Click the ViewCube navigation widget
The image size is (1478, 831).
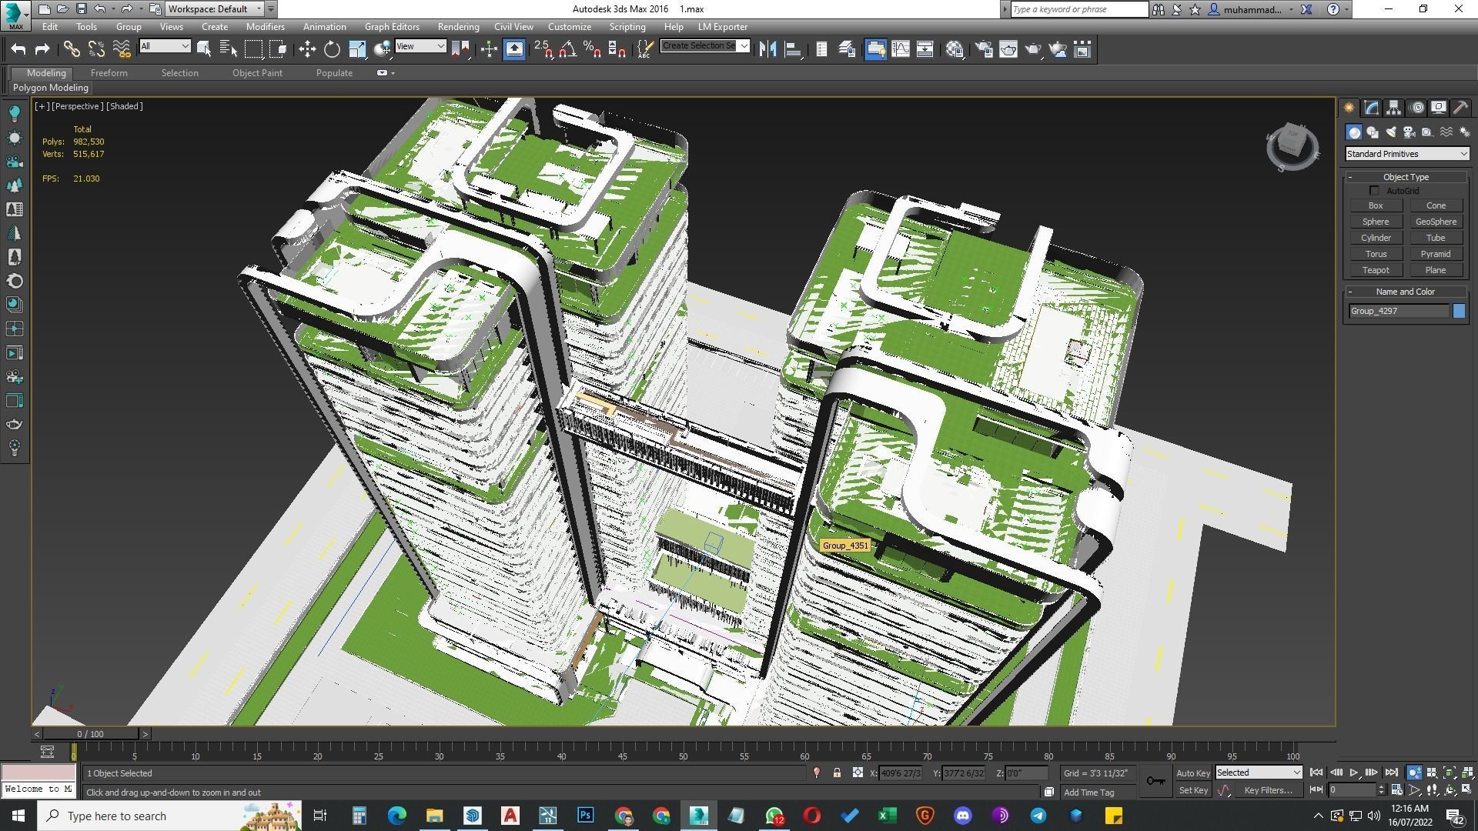tap(1292, 146)
